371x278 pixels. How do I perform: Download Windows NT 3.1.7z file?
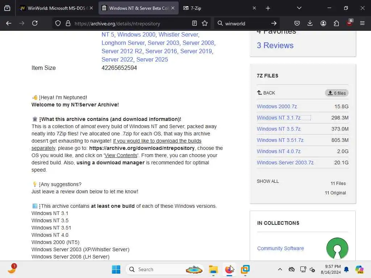tap(279, 118)
